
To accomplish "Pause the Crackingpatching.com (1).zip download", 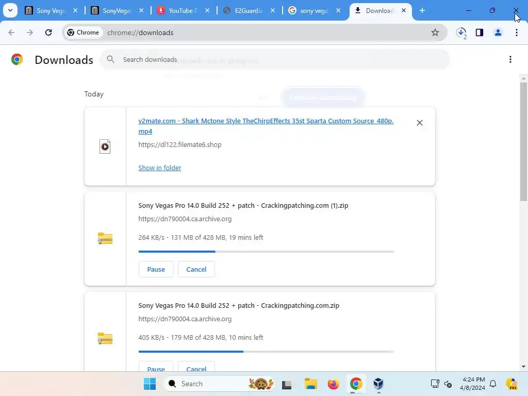I will pyautogui.click(x=156, y=269).
